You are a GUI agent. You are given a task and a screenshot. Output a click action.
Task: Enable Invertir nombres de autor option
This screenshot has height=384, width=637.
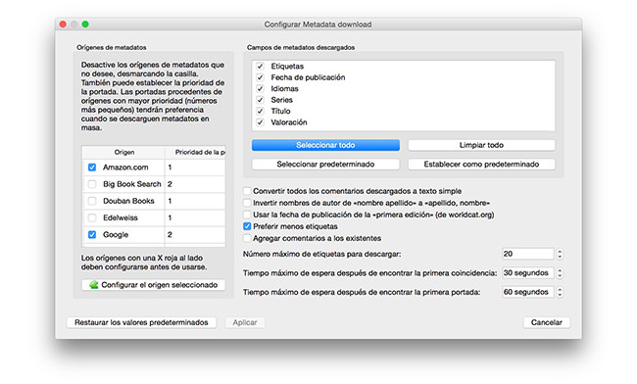pos(247,203)
